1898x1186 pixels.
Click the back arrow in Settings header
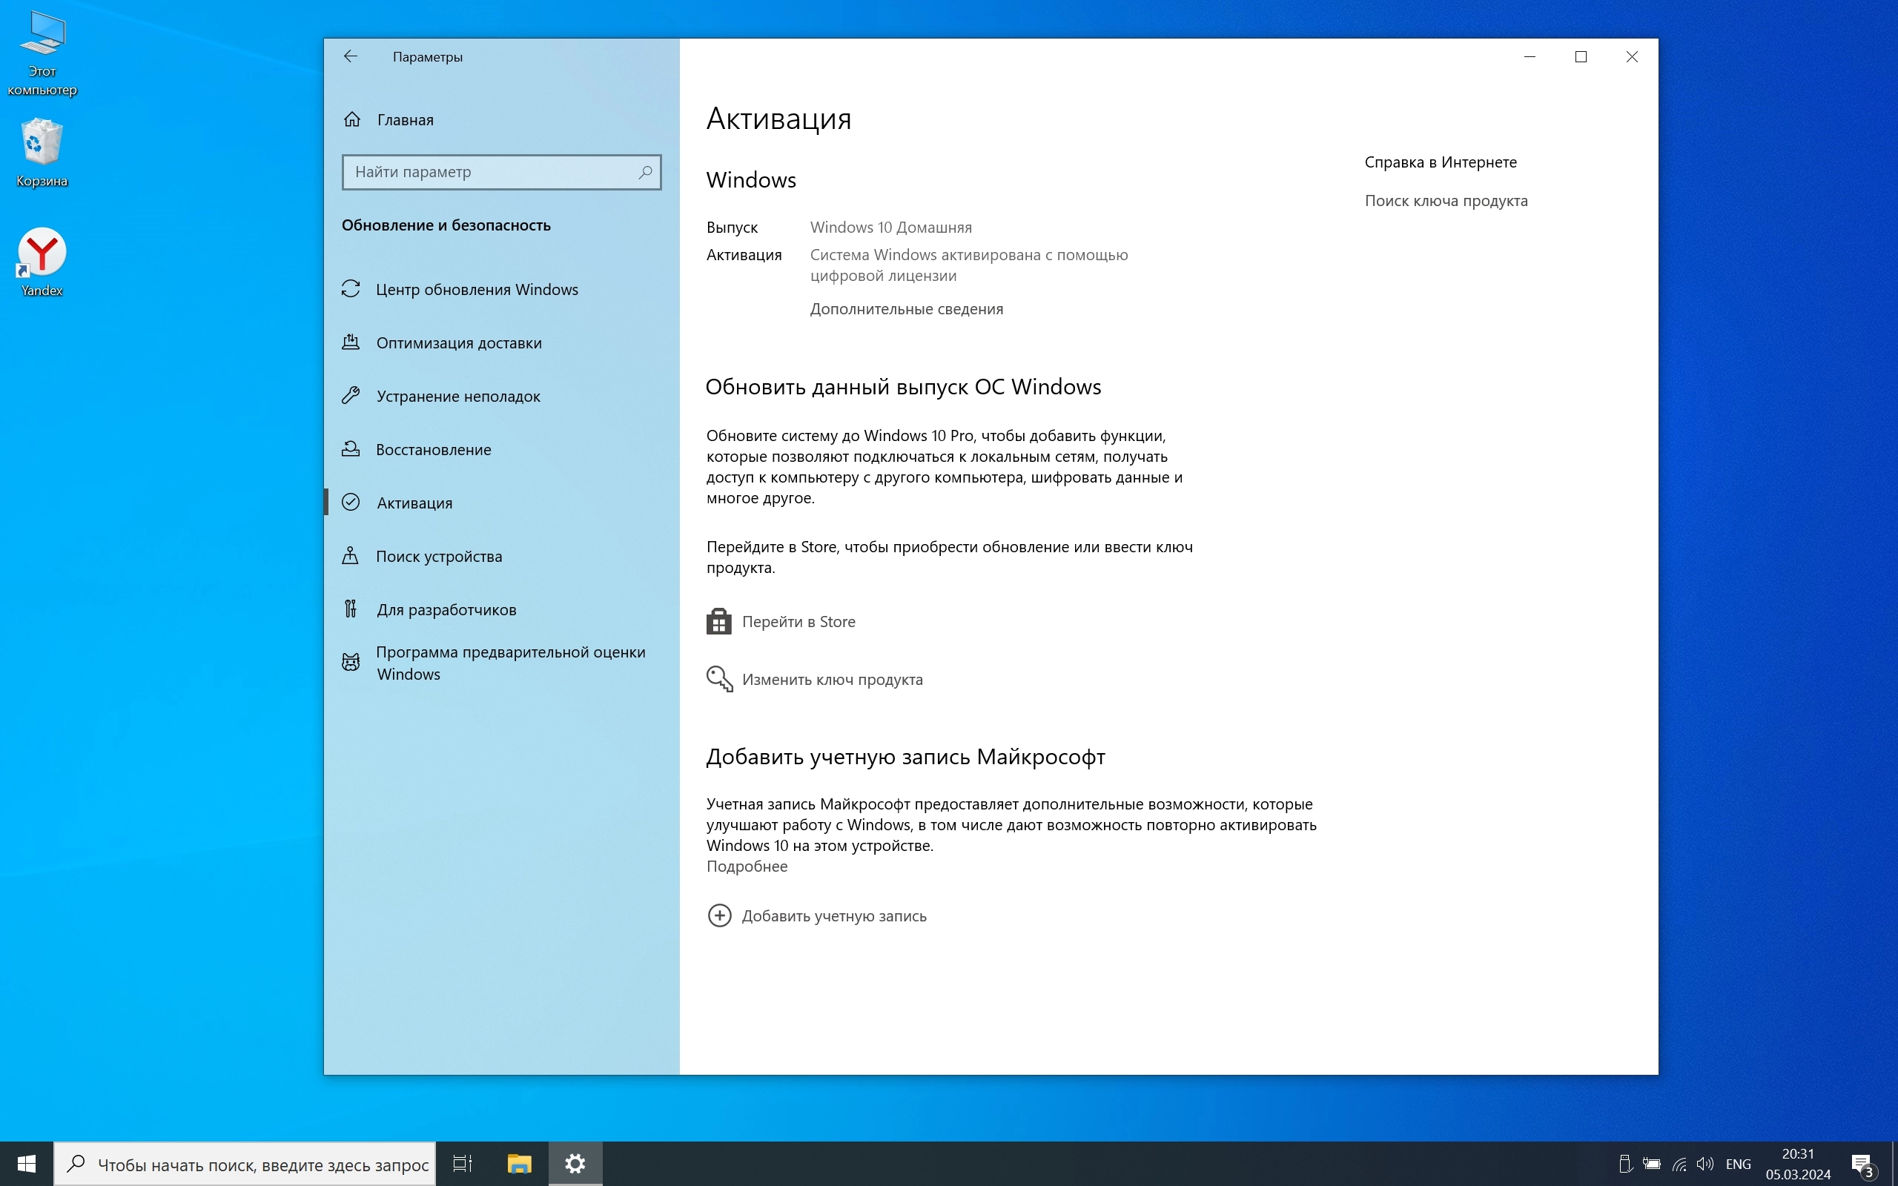click(351, 56)
